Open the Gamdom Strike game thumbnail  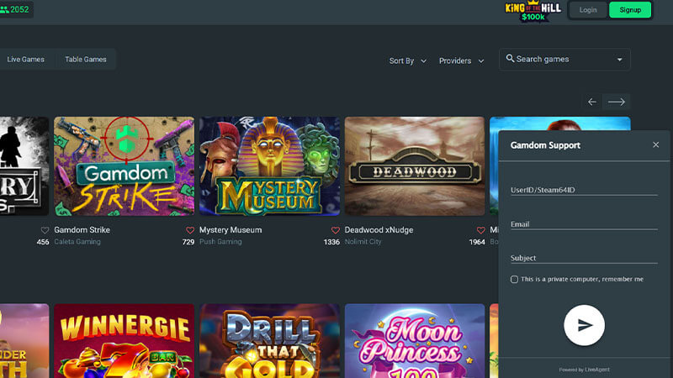124,166
